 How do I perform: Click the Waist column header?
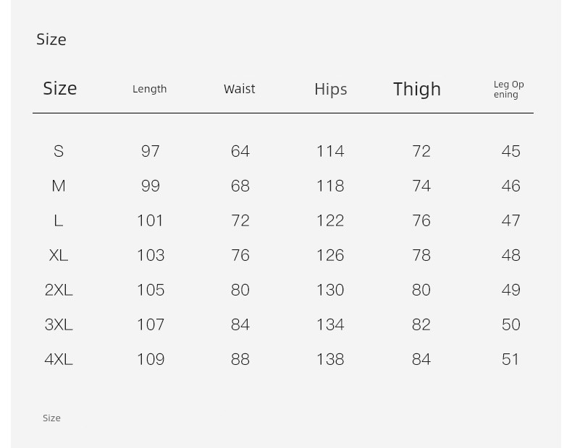click(x=240, y=89)
